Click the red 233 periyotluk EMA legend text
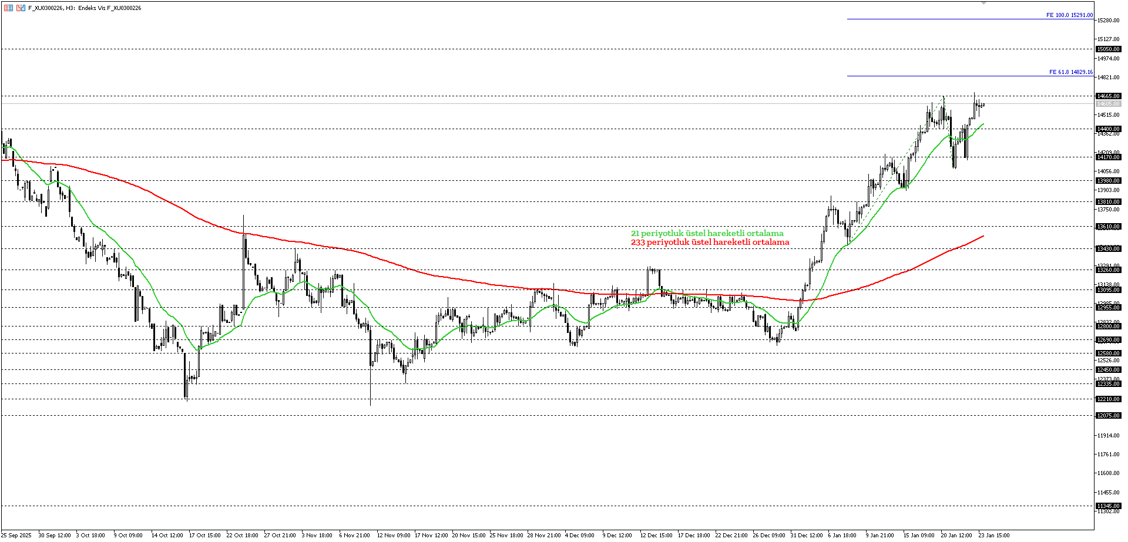Viewport: 1128px width, 542px height. 709,241
